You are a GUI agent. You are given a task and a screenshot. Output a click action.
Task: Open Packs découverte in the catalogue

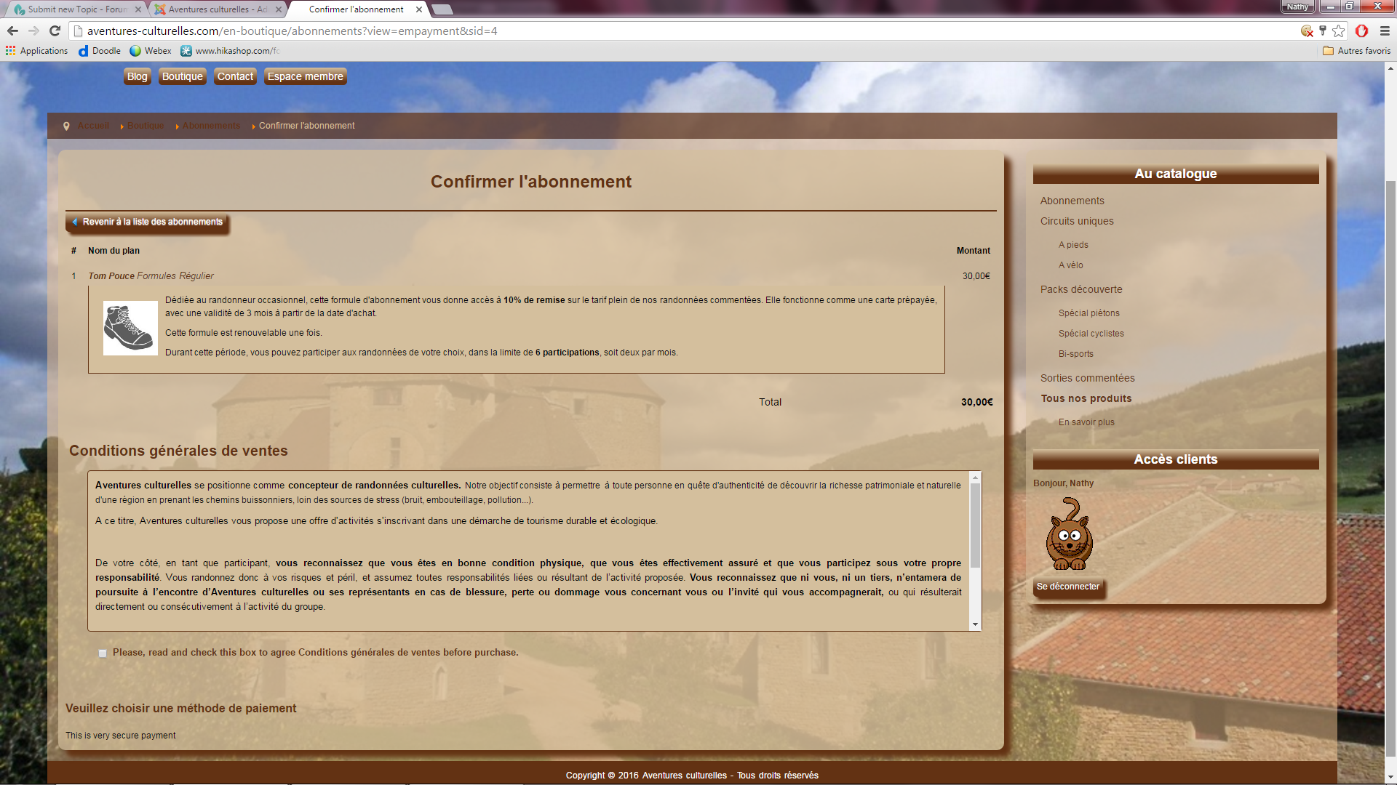(1081, 289)
